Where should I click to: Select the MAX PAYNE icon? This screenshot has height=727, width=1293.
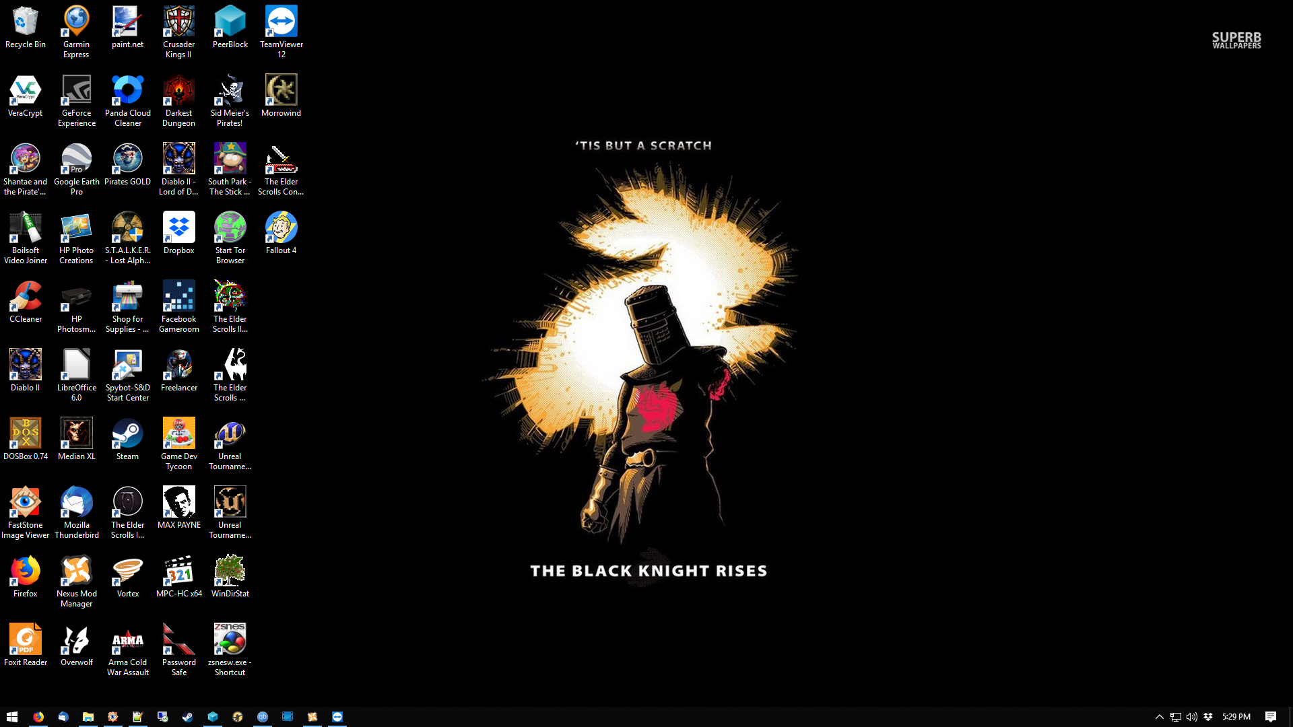click(x=179, y=509)
